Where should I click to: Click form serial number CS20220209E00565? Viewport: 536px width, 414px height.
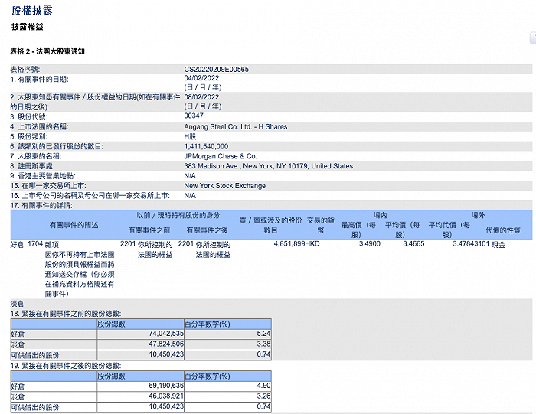[217, 70]
